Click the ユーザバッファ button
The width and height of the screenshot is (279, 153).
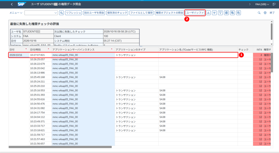195,13
